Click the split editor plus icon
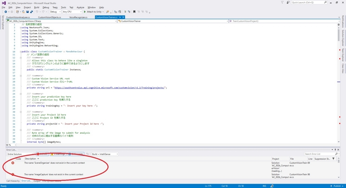The height and width of the screenshot is (188, 346). 339,25
